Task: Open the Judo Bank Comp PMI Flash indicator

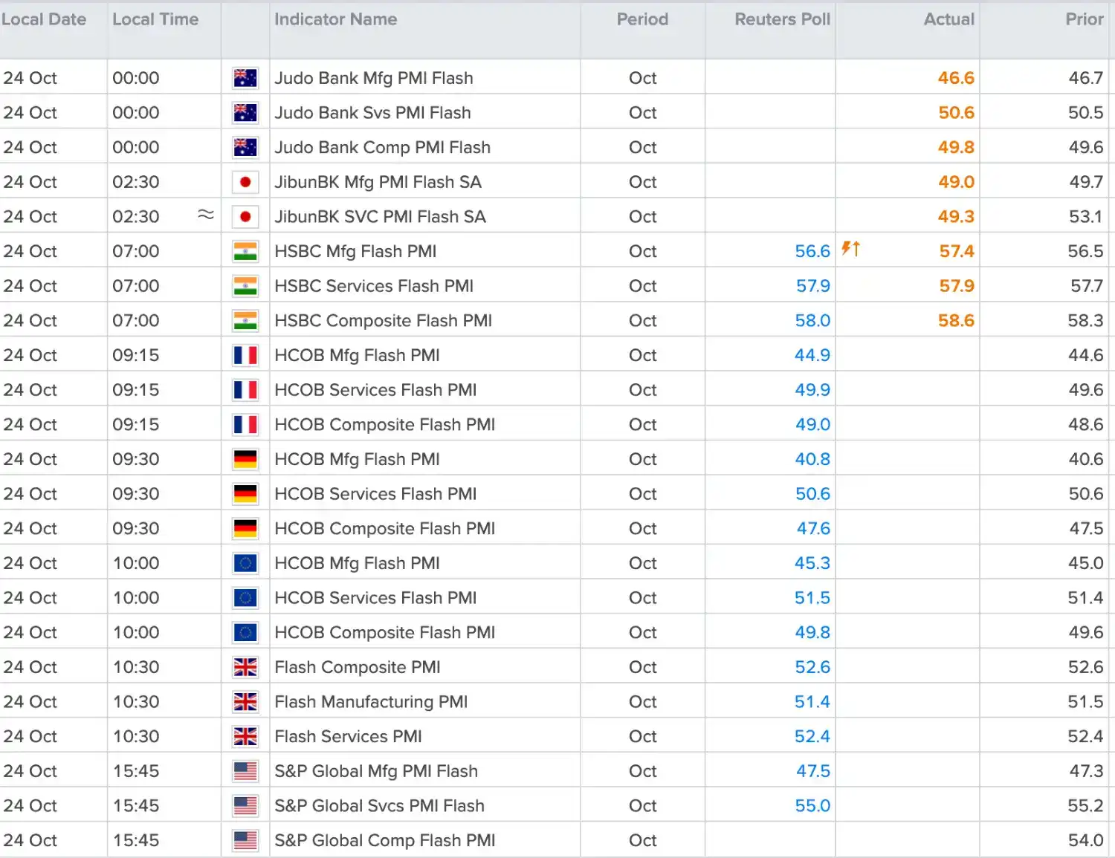Action: [x=383, y=147]
